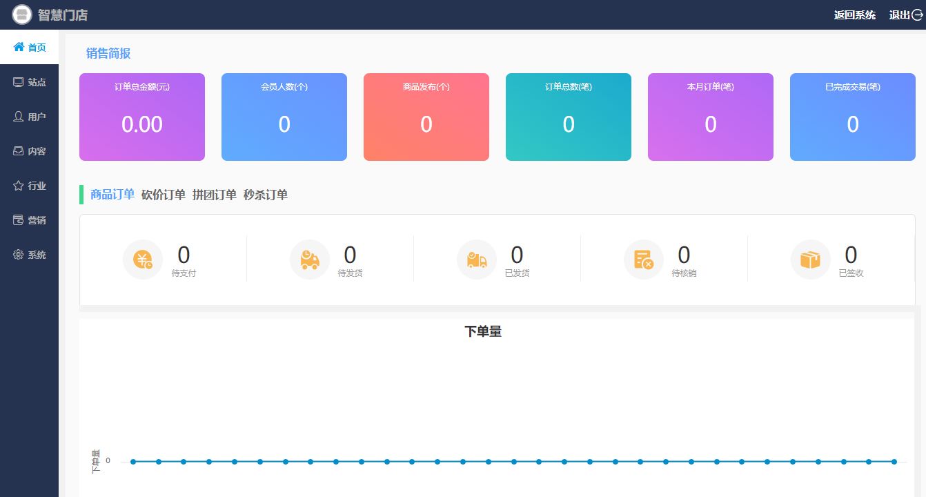The image size is (926, 497).
Task: Open the 营销 sidebar menu
Action: (29, 220)
